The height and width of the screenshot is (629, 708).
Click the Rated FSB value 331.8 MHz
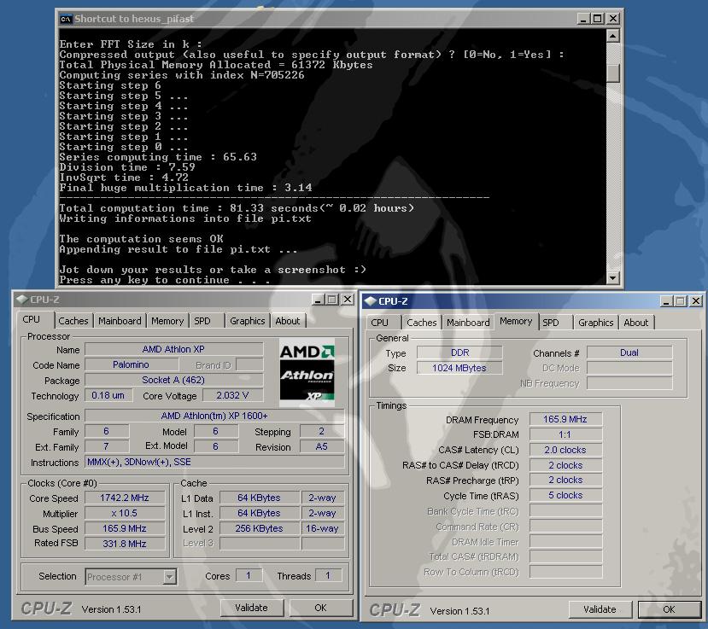[x=125, y=544]
